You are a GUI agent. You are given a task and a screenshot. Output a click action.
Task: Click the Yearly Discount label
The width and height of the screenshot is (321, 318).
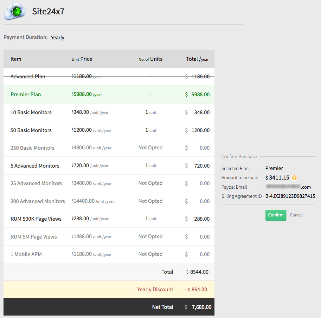tap(155, 290)
